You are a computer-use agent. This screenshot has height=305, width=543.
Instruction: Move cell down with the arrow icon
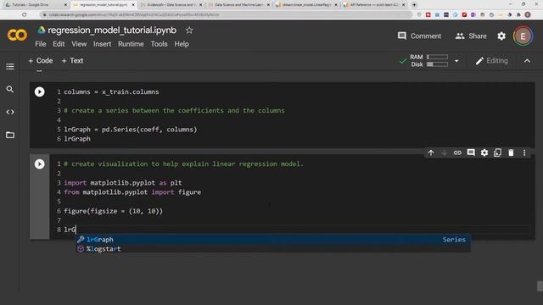444,152
